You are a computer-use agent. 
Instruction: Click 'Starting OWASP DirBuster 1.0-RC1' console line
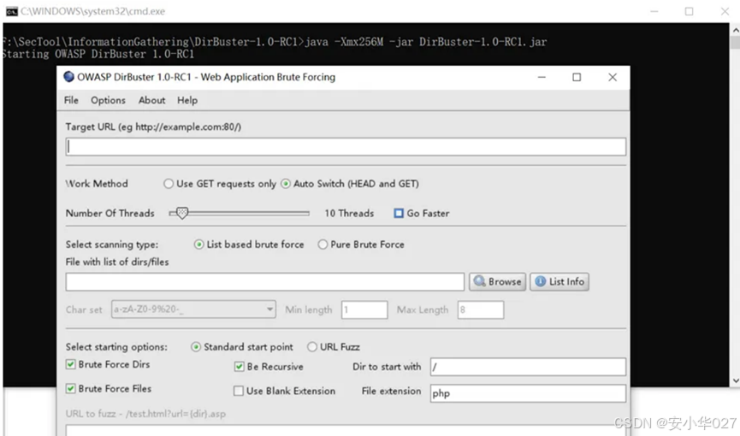coord(98,54)
